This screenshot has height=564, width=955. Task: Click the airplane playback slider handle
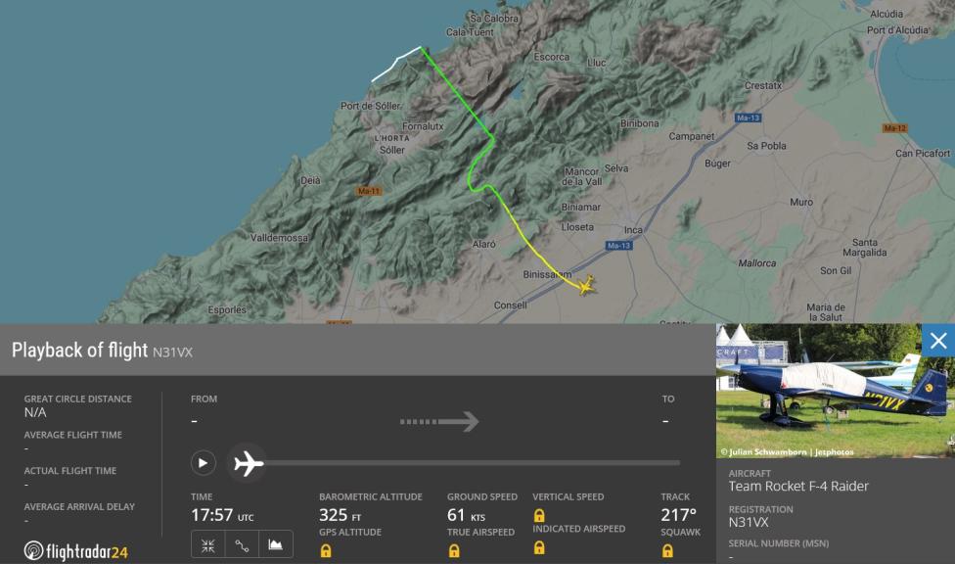[248, 463]
